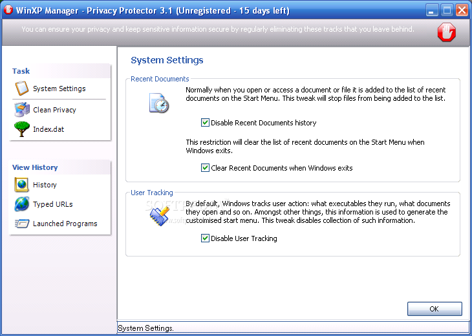
Task: Click the red stop-hand icon in header
Action: point(446,32)
